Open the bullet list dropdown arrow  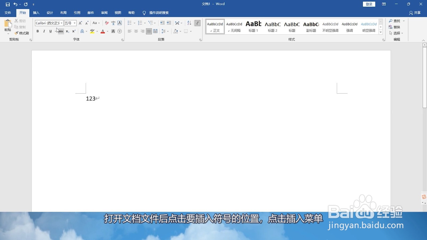click(134, 23)
